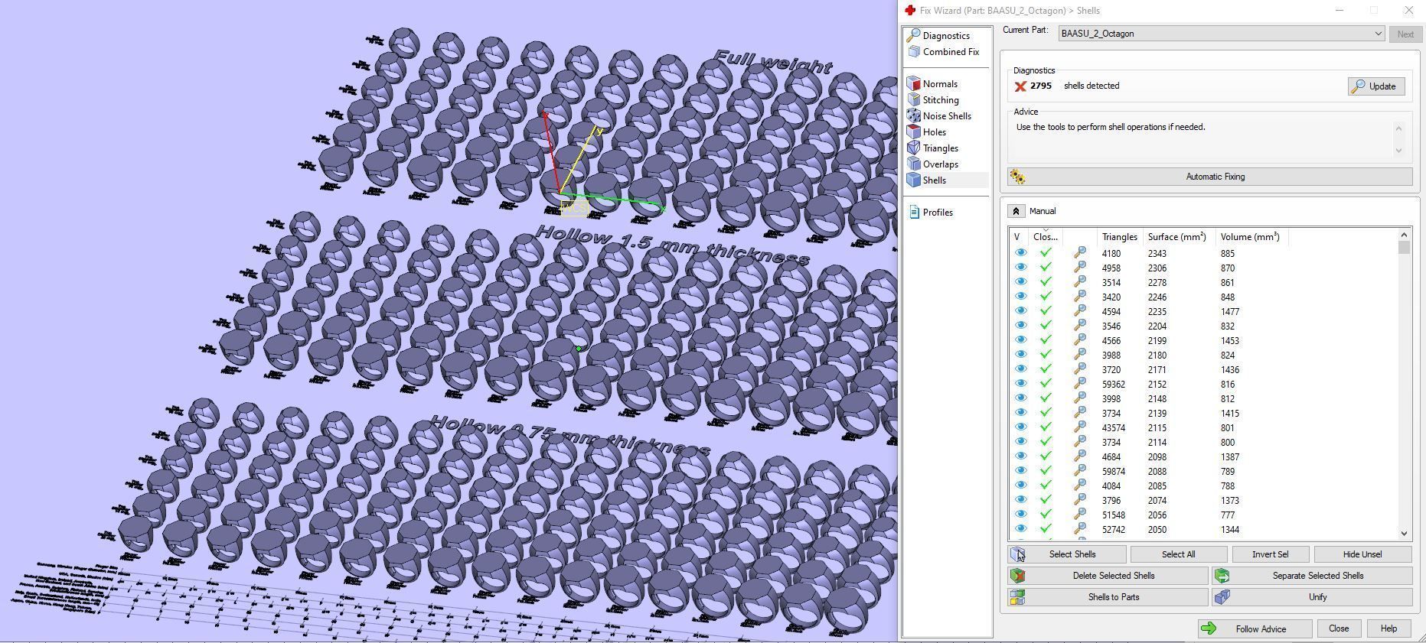Viewport: 1426px width, 643px height.
Task: Click the Advice box scroll up arrow
Action: [x=1399, y=128]
